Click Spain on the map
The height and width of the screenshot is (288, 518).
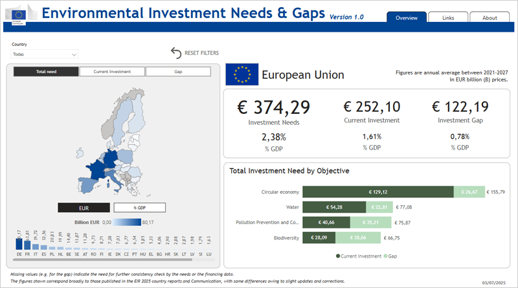coord(87,185)
